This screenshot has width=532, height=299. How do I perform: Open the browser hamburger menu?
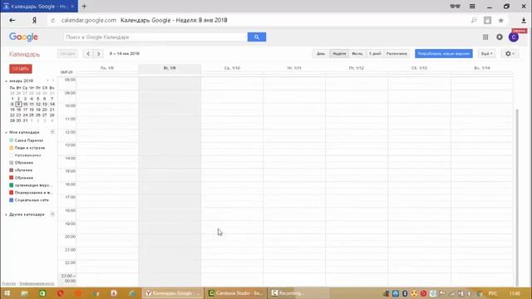coord(472,6)
